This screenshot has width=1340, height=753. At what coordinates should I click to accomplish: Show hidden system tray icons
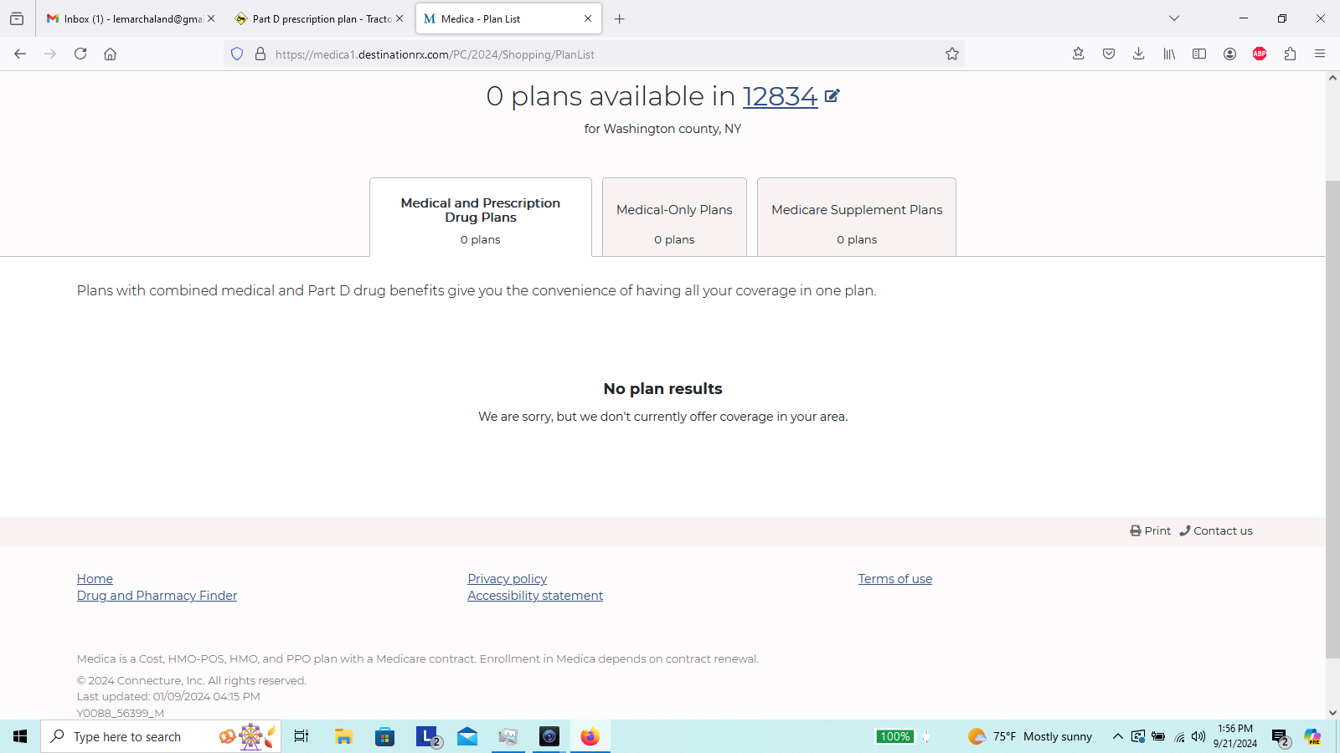click(x=1117, y=736)
